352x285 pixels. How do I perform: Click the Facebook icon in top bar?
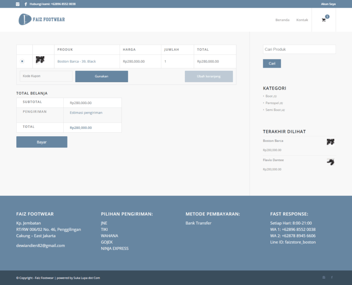pos(25,4)
